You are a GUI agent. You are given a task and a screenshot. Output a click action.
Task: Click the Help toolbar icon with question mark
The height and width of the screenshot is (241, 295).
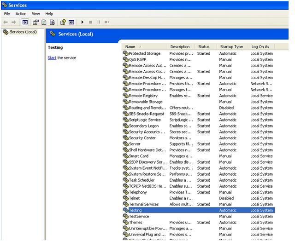[63, 22]
